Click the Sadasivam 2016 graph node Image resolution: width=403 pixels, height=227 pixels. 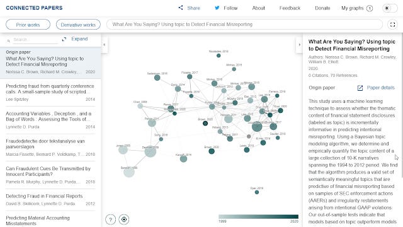tap(157, 78)
